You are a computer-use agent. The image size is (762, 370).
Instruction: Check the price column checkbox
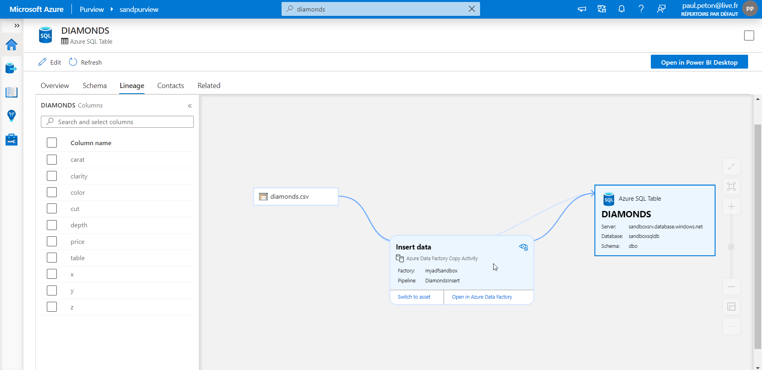52,241
